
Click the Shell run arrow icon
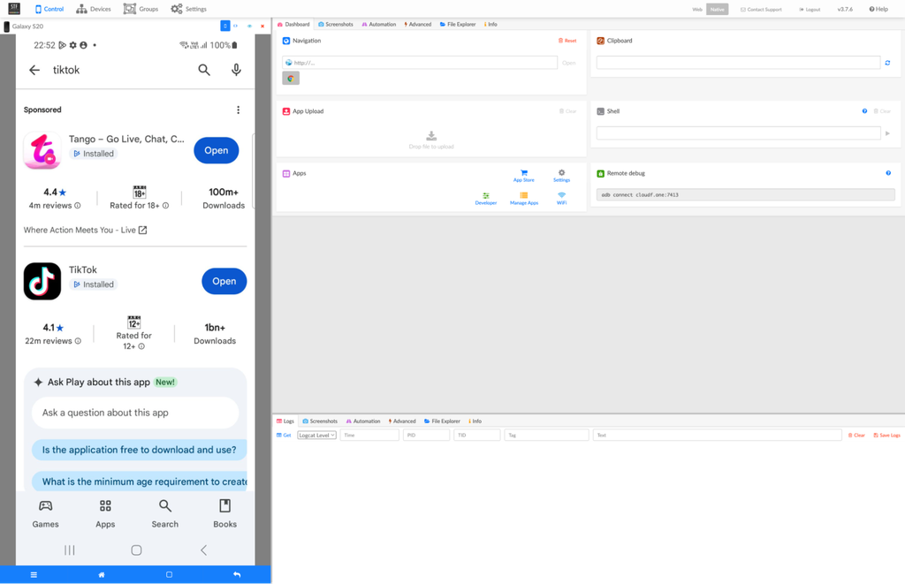pyautogui.click(x=887, y=133)
